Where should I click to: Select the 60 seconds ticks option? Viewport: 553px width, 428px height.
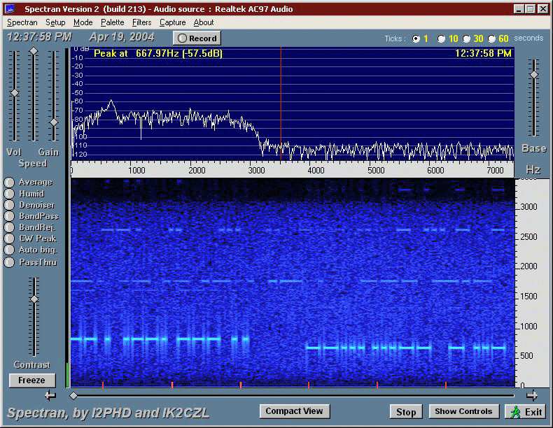coord(491,38)
